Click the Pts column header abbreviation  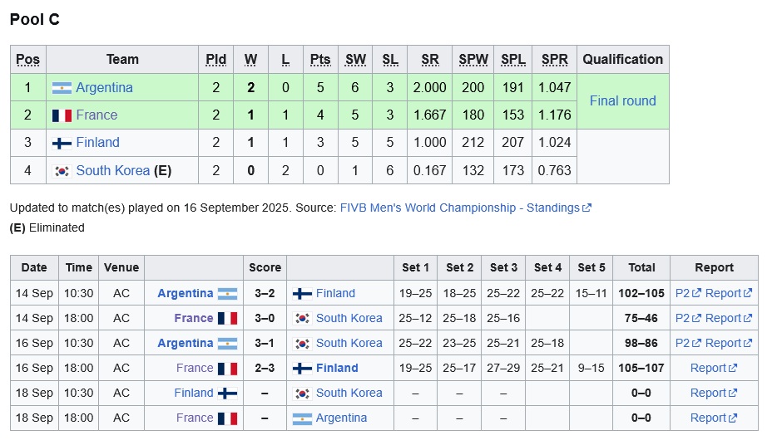(x=320, y=60)
